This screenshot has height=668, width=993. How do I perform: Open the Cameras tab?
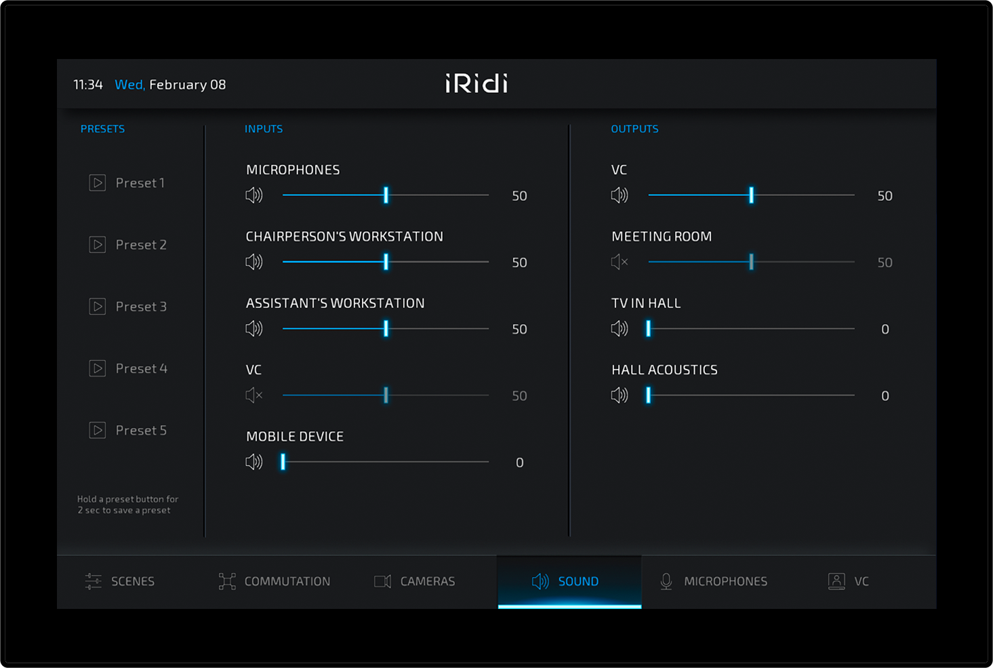(x=415, y=581)
